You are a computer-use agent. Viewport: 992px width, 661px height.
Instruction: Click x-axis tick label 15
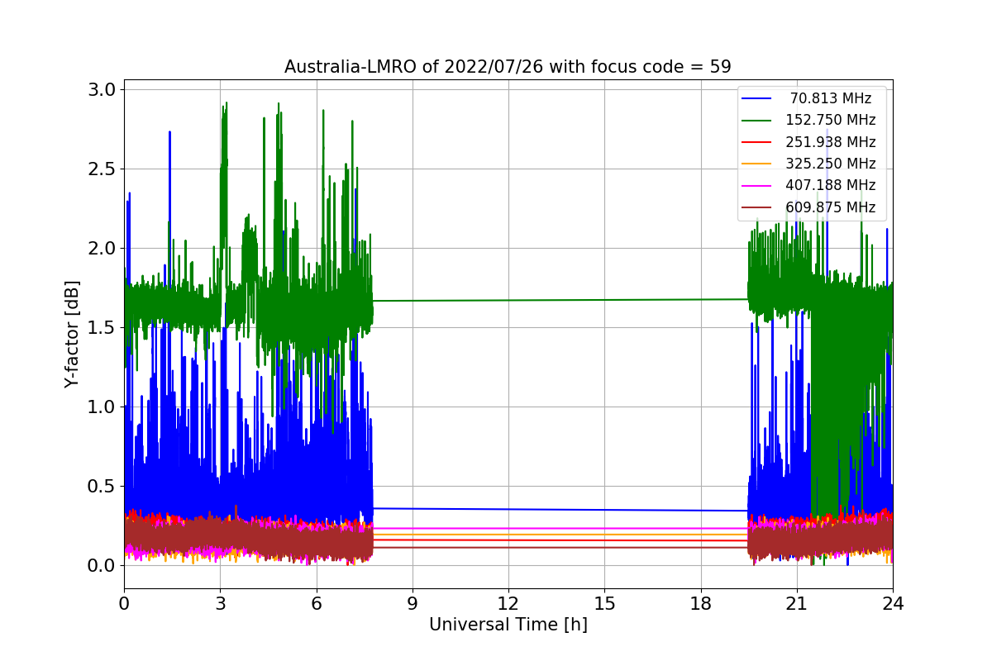[604, 604]
